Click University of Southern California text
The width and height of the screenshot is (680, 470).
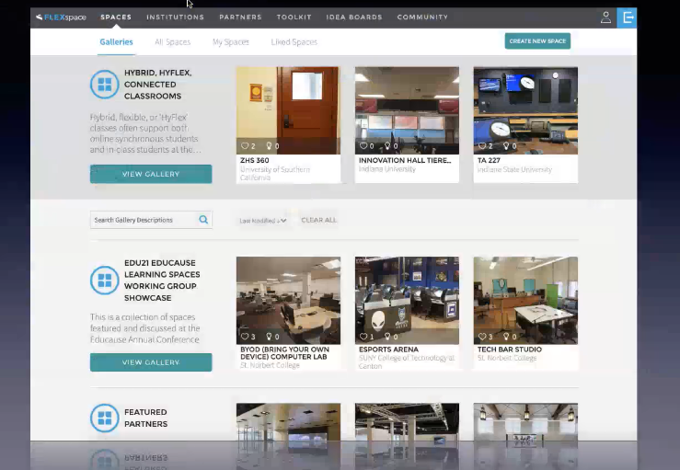275,174
